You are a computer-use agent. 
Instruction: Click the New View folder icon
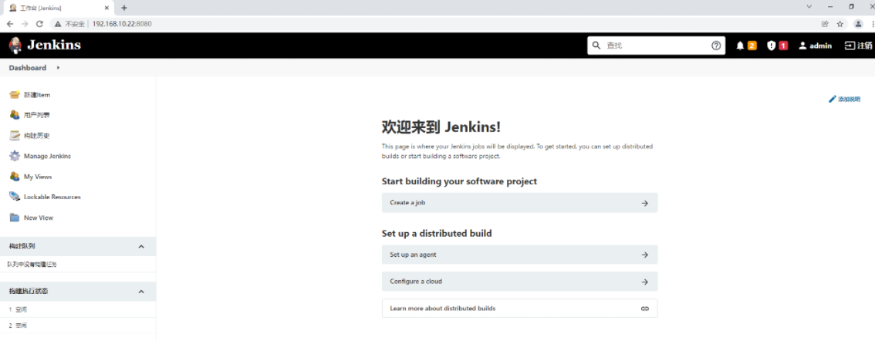coord(15,217)
